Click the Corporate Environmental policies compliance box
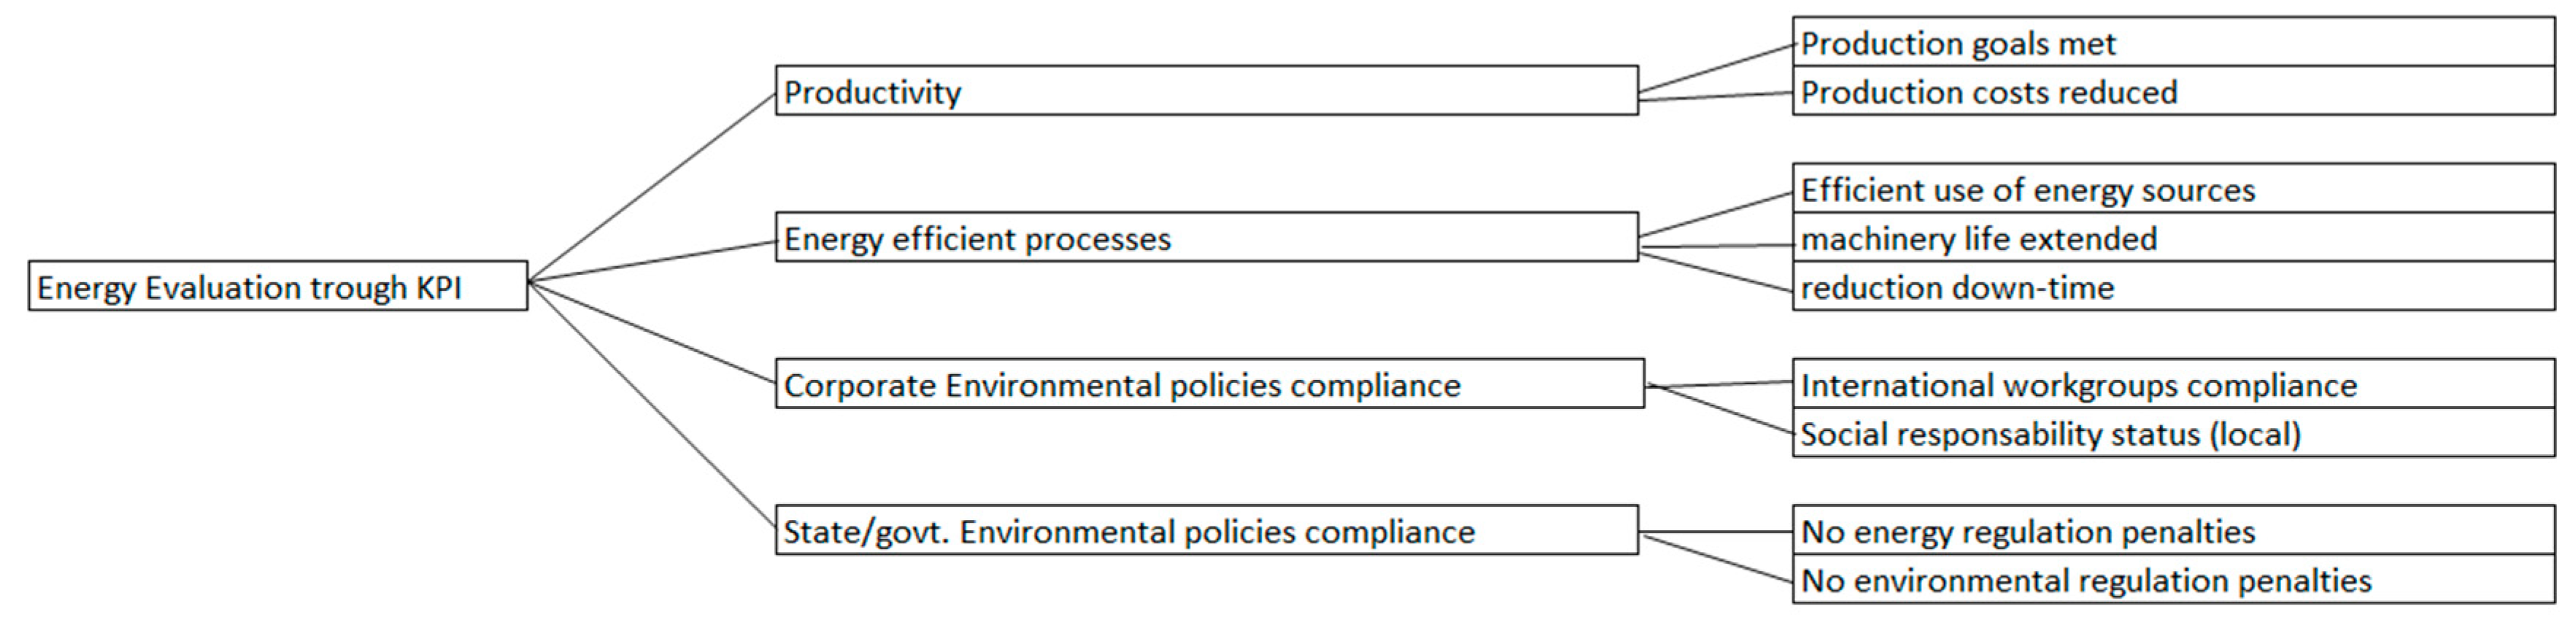This screenshot has height=633, width=2576. tap(1209, 384)
